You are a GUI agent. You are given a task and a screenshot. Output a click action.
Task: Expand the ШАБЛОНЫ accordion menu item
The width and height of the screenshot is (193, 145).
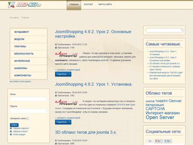29,68
